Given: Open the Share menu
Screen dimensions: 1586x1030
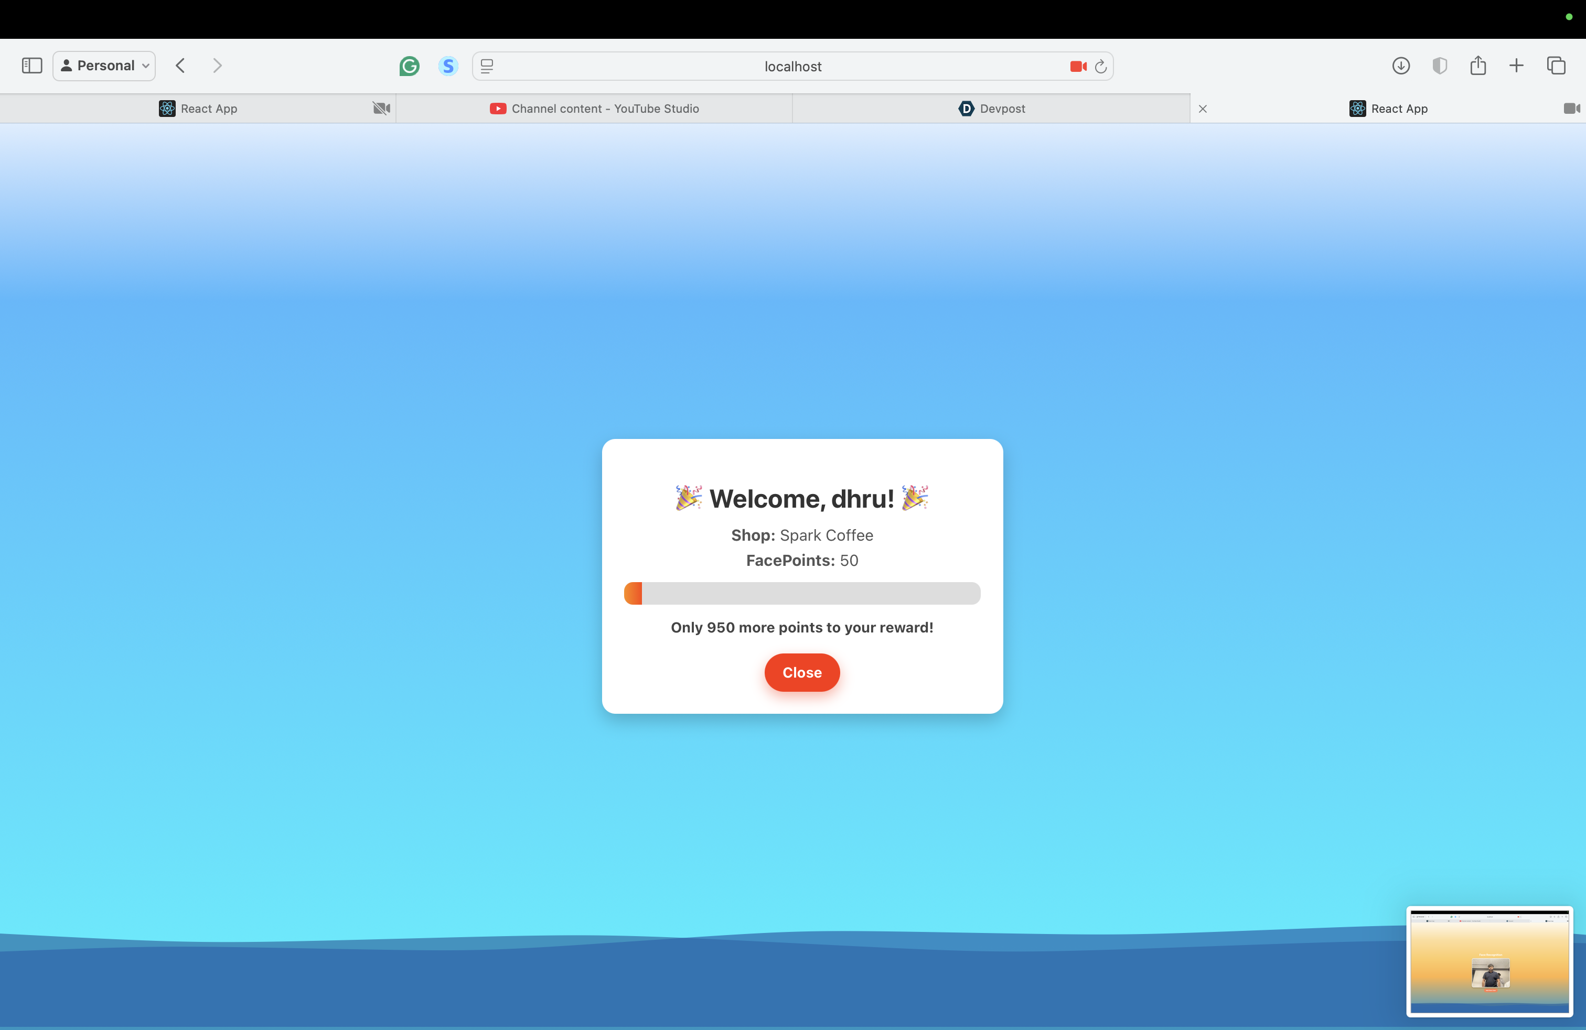Looking at the screenshot, I should (x=1478, y=65).
